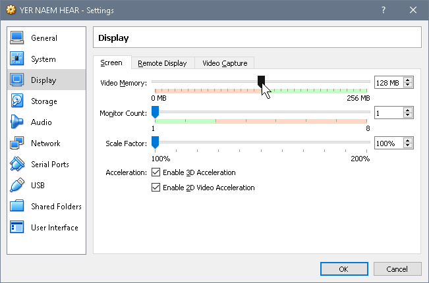Click the Monitor Count value field
Screen dimensions: 429x283
(389, 113)
